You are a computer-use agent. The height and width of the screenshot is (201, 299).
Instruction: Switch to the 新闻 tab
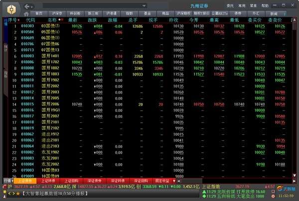[274, 13]
